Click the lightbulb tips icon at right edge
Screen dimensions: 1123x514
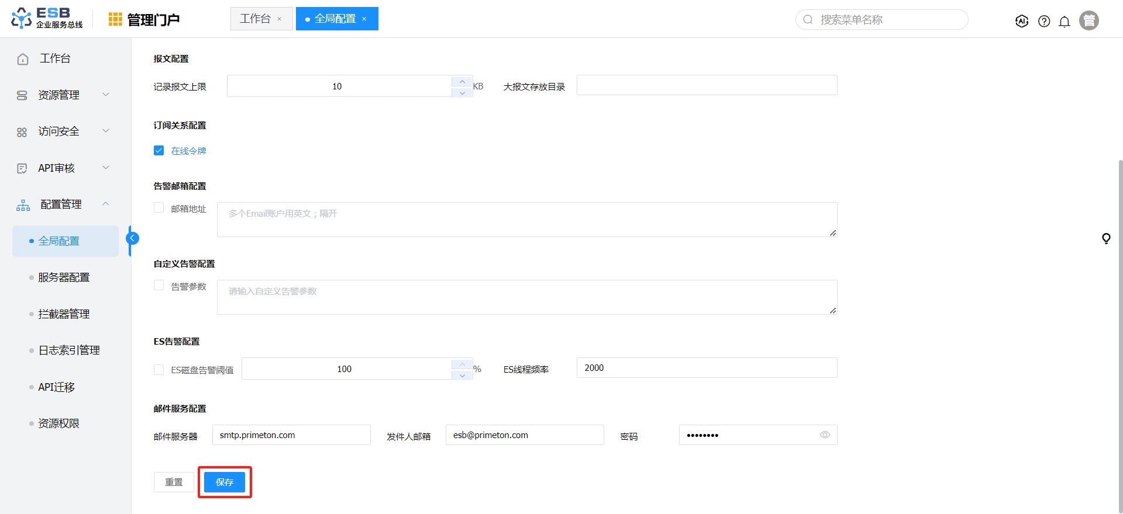click(1106, 238)
